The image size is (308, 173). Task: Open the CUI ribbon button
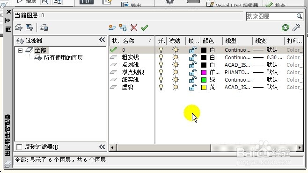(87, 2)
